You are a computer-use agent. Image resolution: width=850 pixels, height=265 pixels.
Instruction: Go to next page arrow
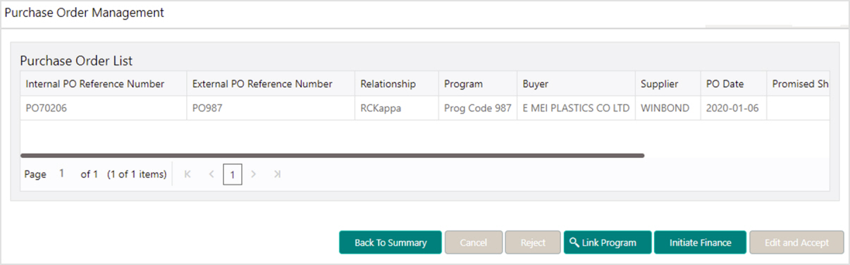pos(254,174)
